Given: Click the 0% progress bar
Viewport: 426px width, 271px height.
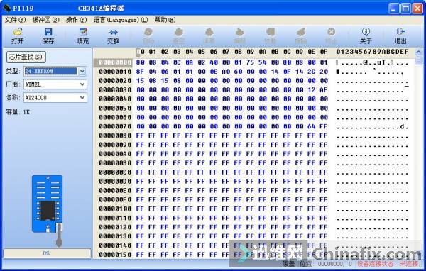Looking at the screenshot, I should tap(47, 253).
